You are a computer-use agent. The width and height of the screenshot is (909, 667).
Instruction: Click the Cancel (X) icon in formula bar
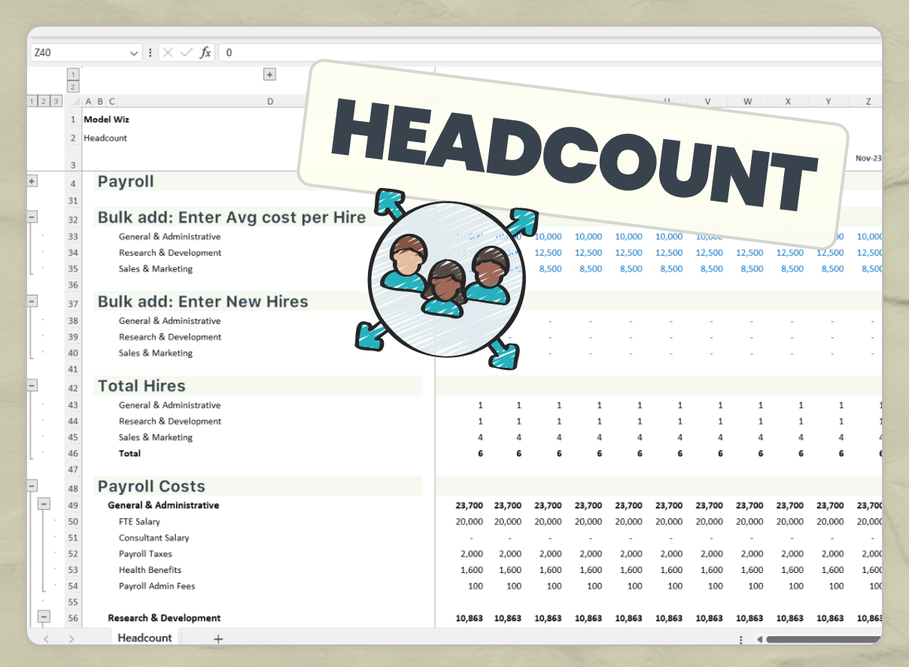(169, 52)
